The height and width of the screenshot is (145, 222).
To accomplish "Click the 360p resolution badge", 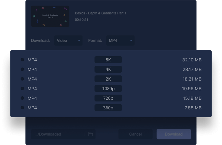I will tap(108, 108).
